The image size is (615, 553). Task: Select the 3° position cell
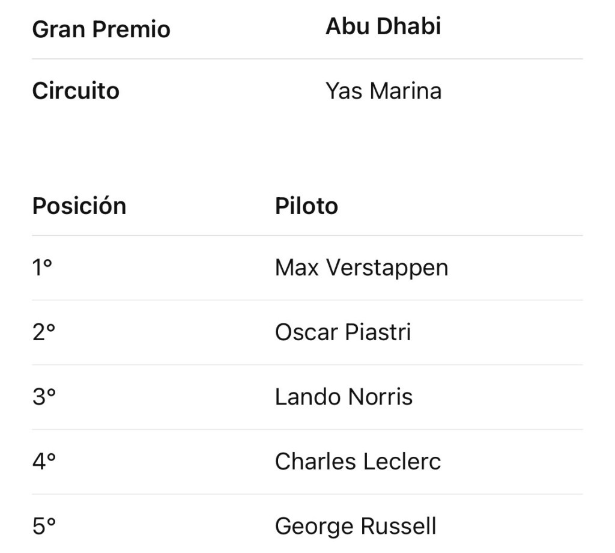point(44,397)
